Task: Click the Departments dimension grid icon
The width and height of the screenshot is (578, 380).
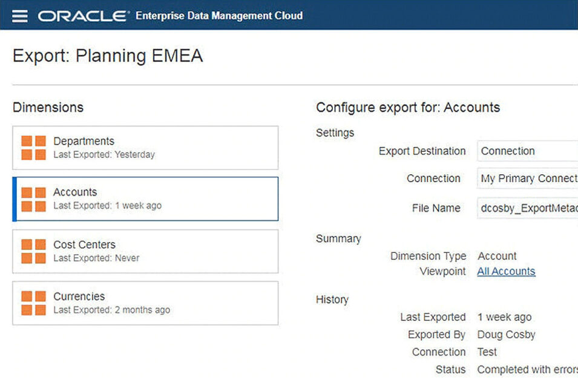Action: (34, 148)
